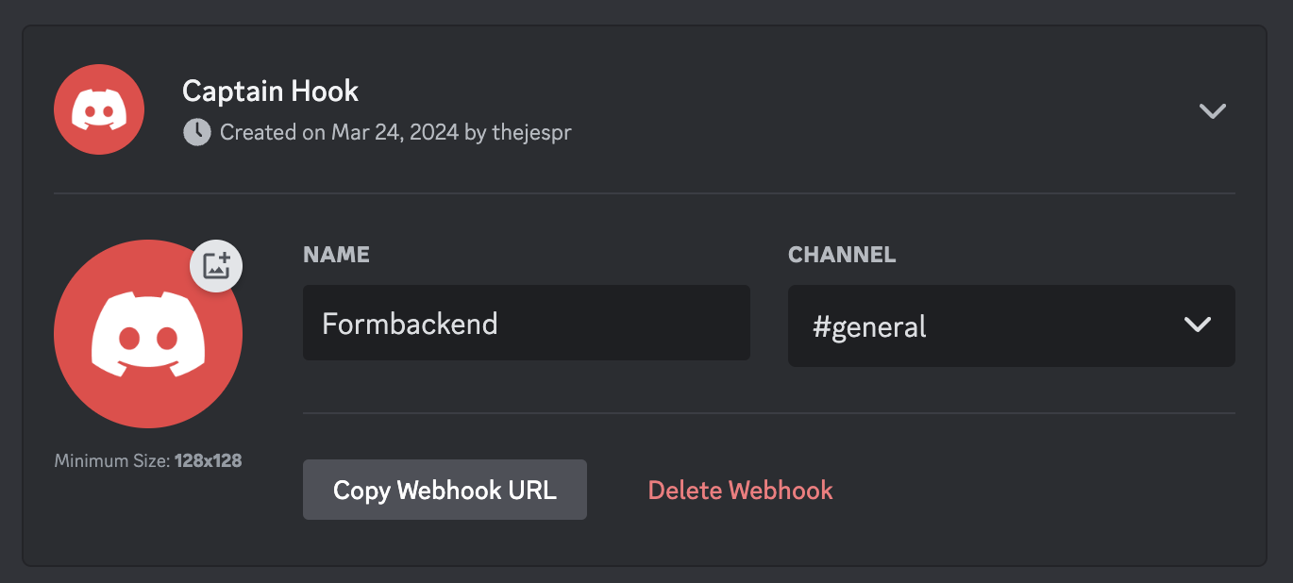This screenshot has width=1293, height=583.
Task: Collapse the Captain Hook webhook panel
Action: (1213, 110)
